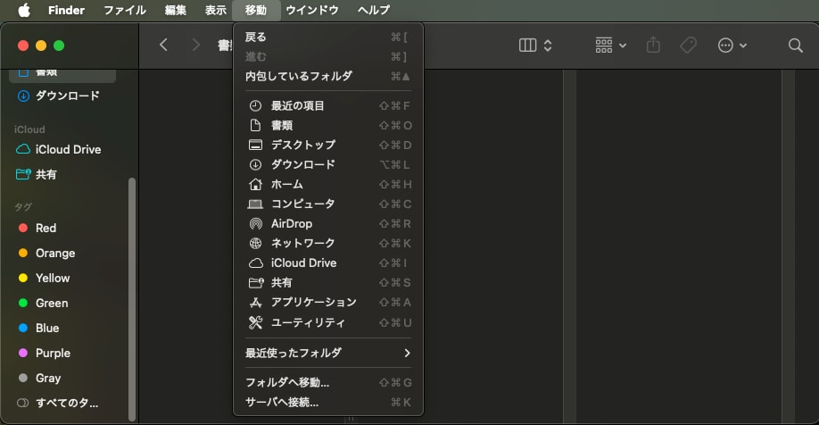Select the iCloud Drive cloud icon in menu
Screen dimensions: 819x425
click(255, 262)
